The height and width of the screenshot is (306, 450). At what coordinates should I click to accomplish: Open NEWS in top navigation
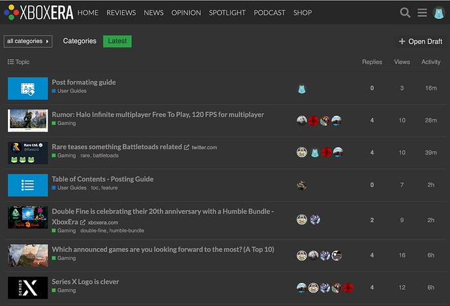click(153, 12)
